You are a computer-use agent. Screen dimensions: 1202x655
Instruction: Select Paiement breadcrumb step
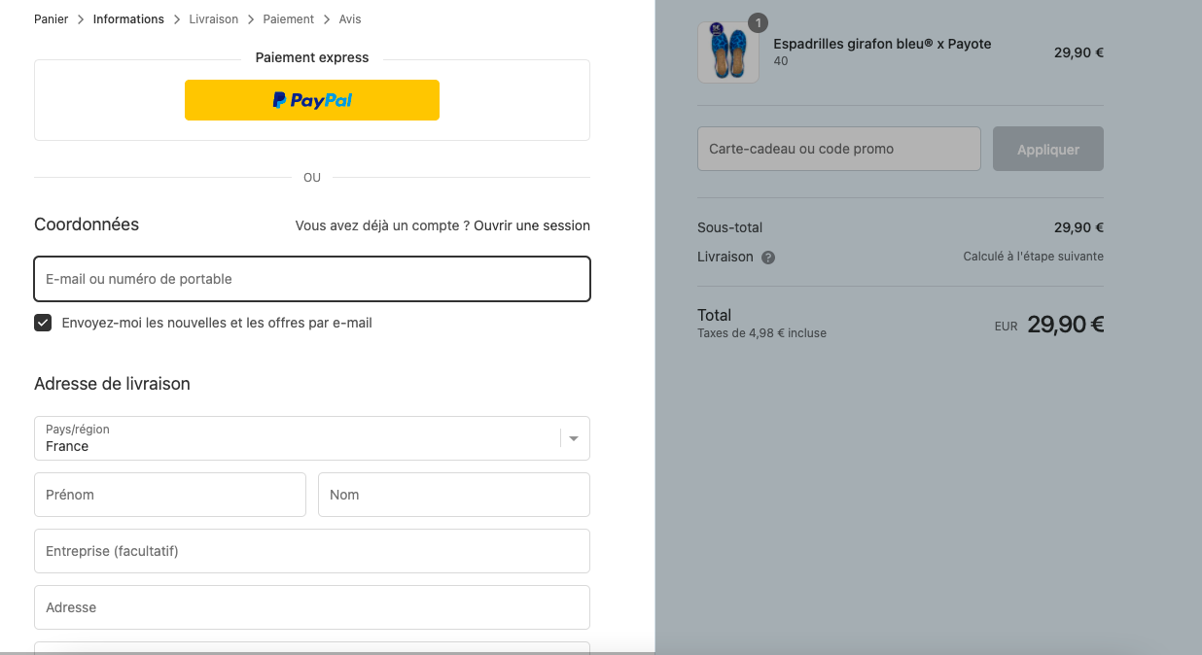click(x=289, y=19)
